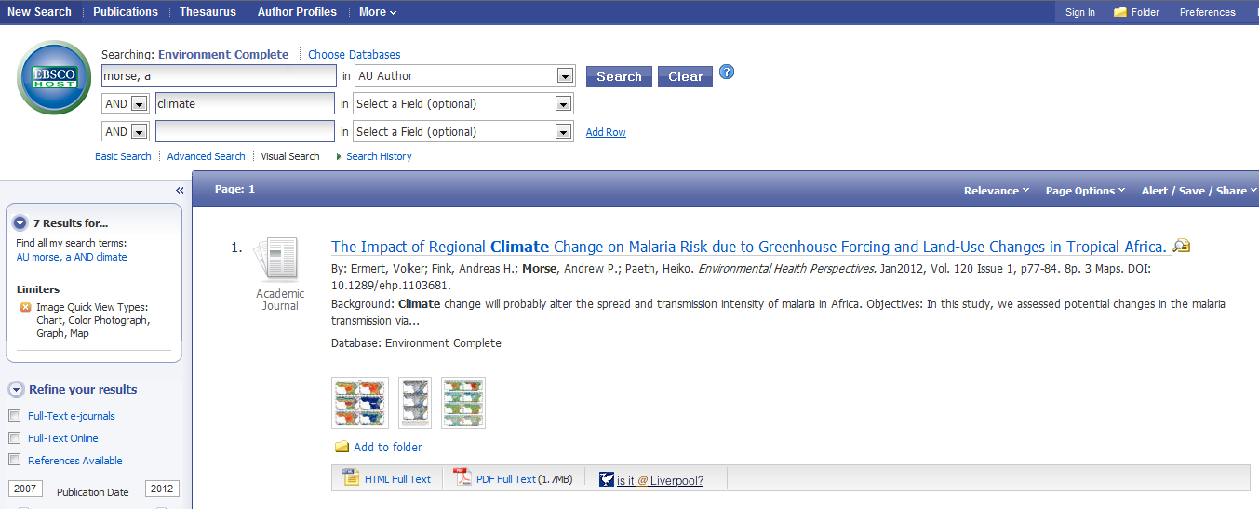This screenshot has height=509, width=1259.
Task: Expand the Relevance sort dropdown
Action: [997, 191]
